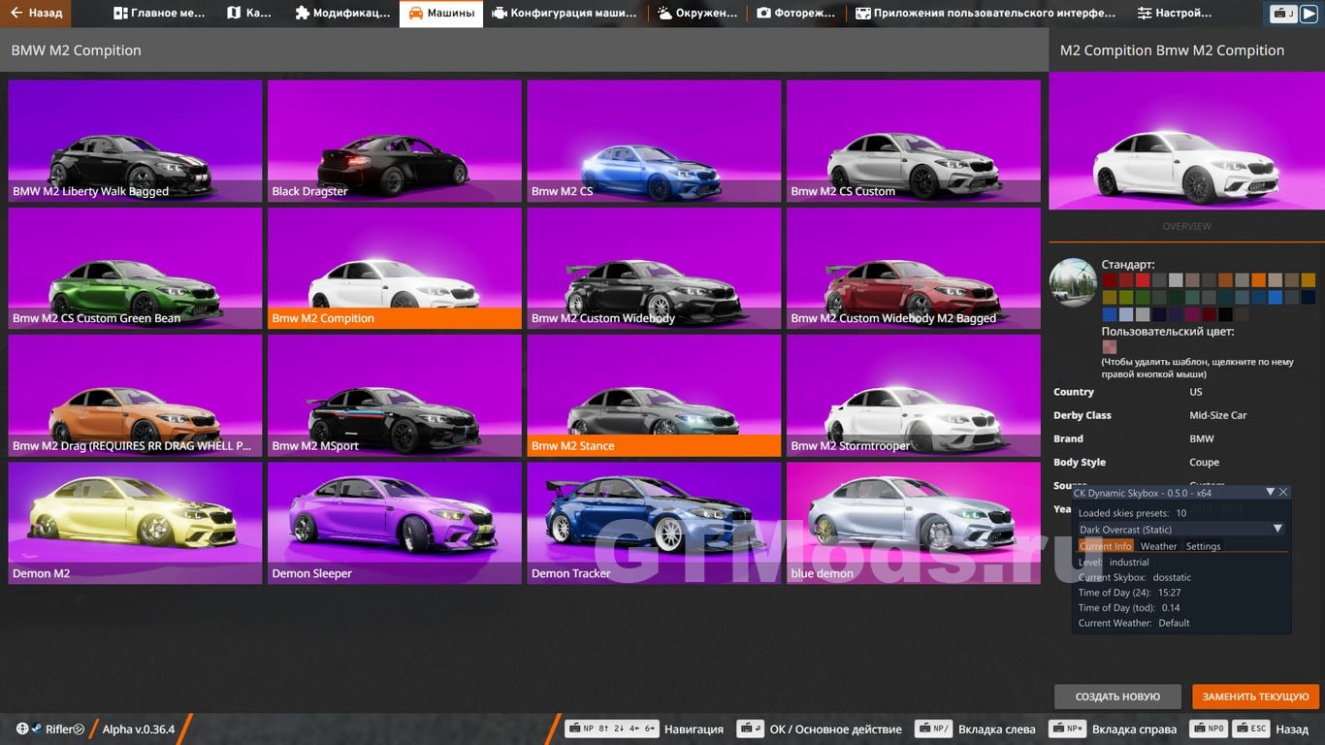Select the Bmw M2 Stormtrooper thumbnail

[914, 396]
